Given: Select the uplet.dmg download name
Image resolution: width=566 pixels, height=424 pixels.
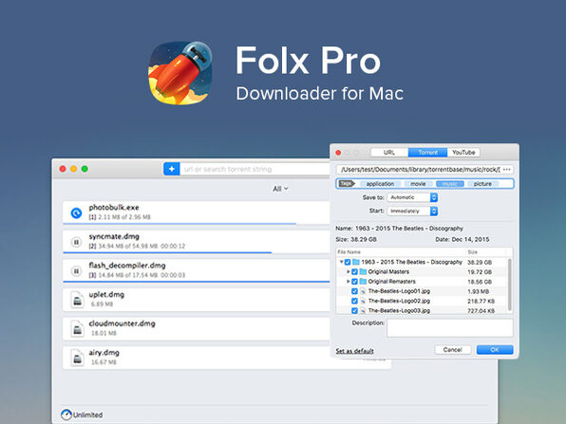Looking at the screenshot, I should pyautogui.click(x=106, y=295).
